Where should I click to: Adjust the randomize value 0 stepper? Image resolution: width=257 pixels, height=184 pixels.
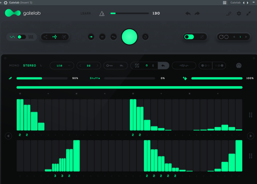click(153, 66)
